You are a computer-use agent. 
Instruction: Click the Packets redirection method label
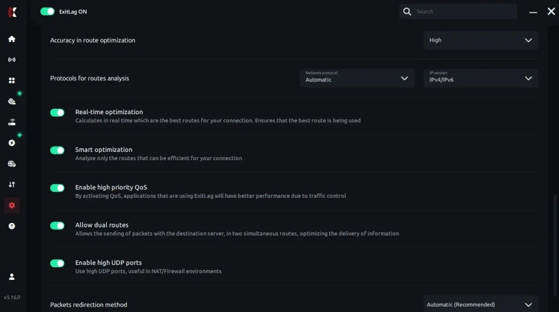pos(88,305)
